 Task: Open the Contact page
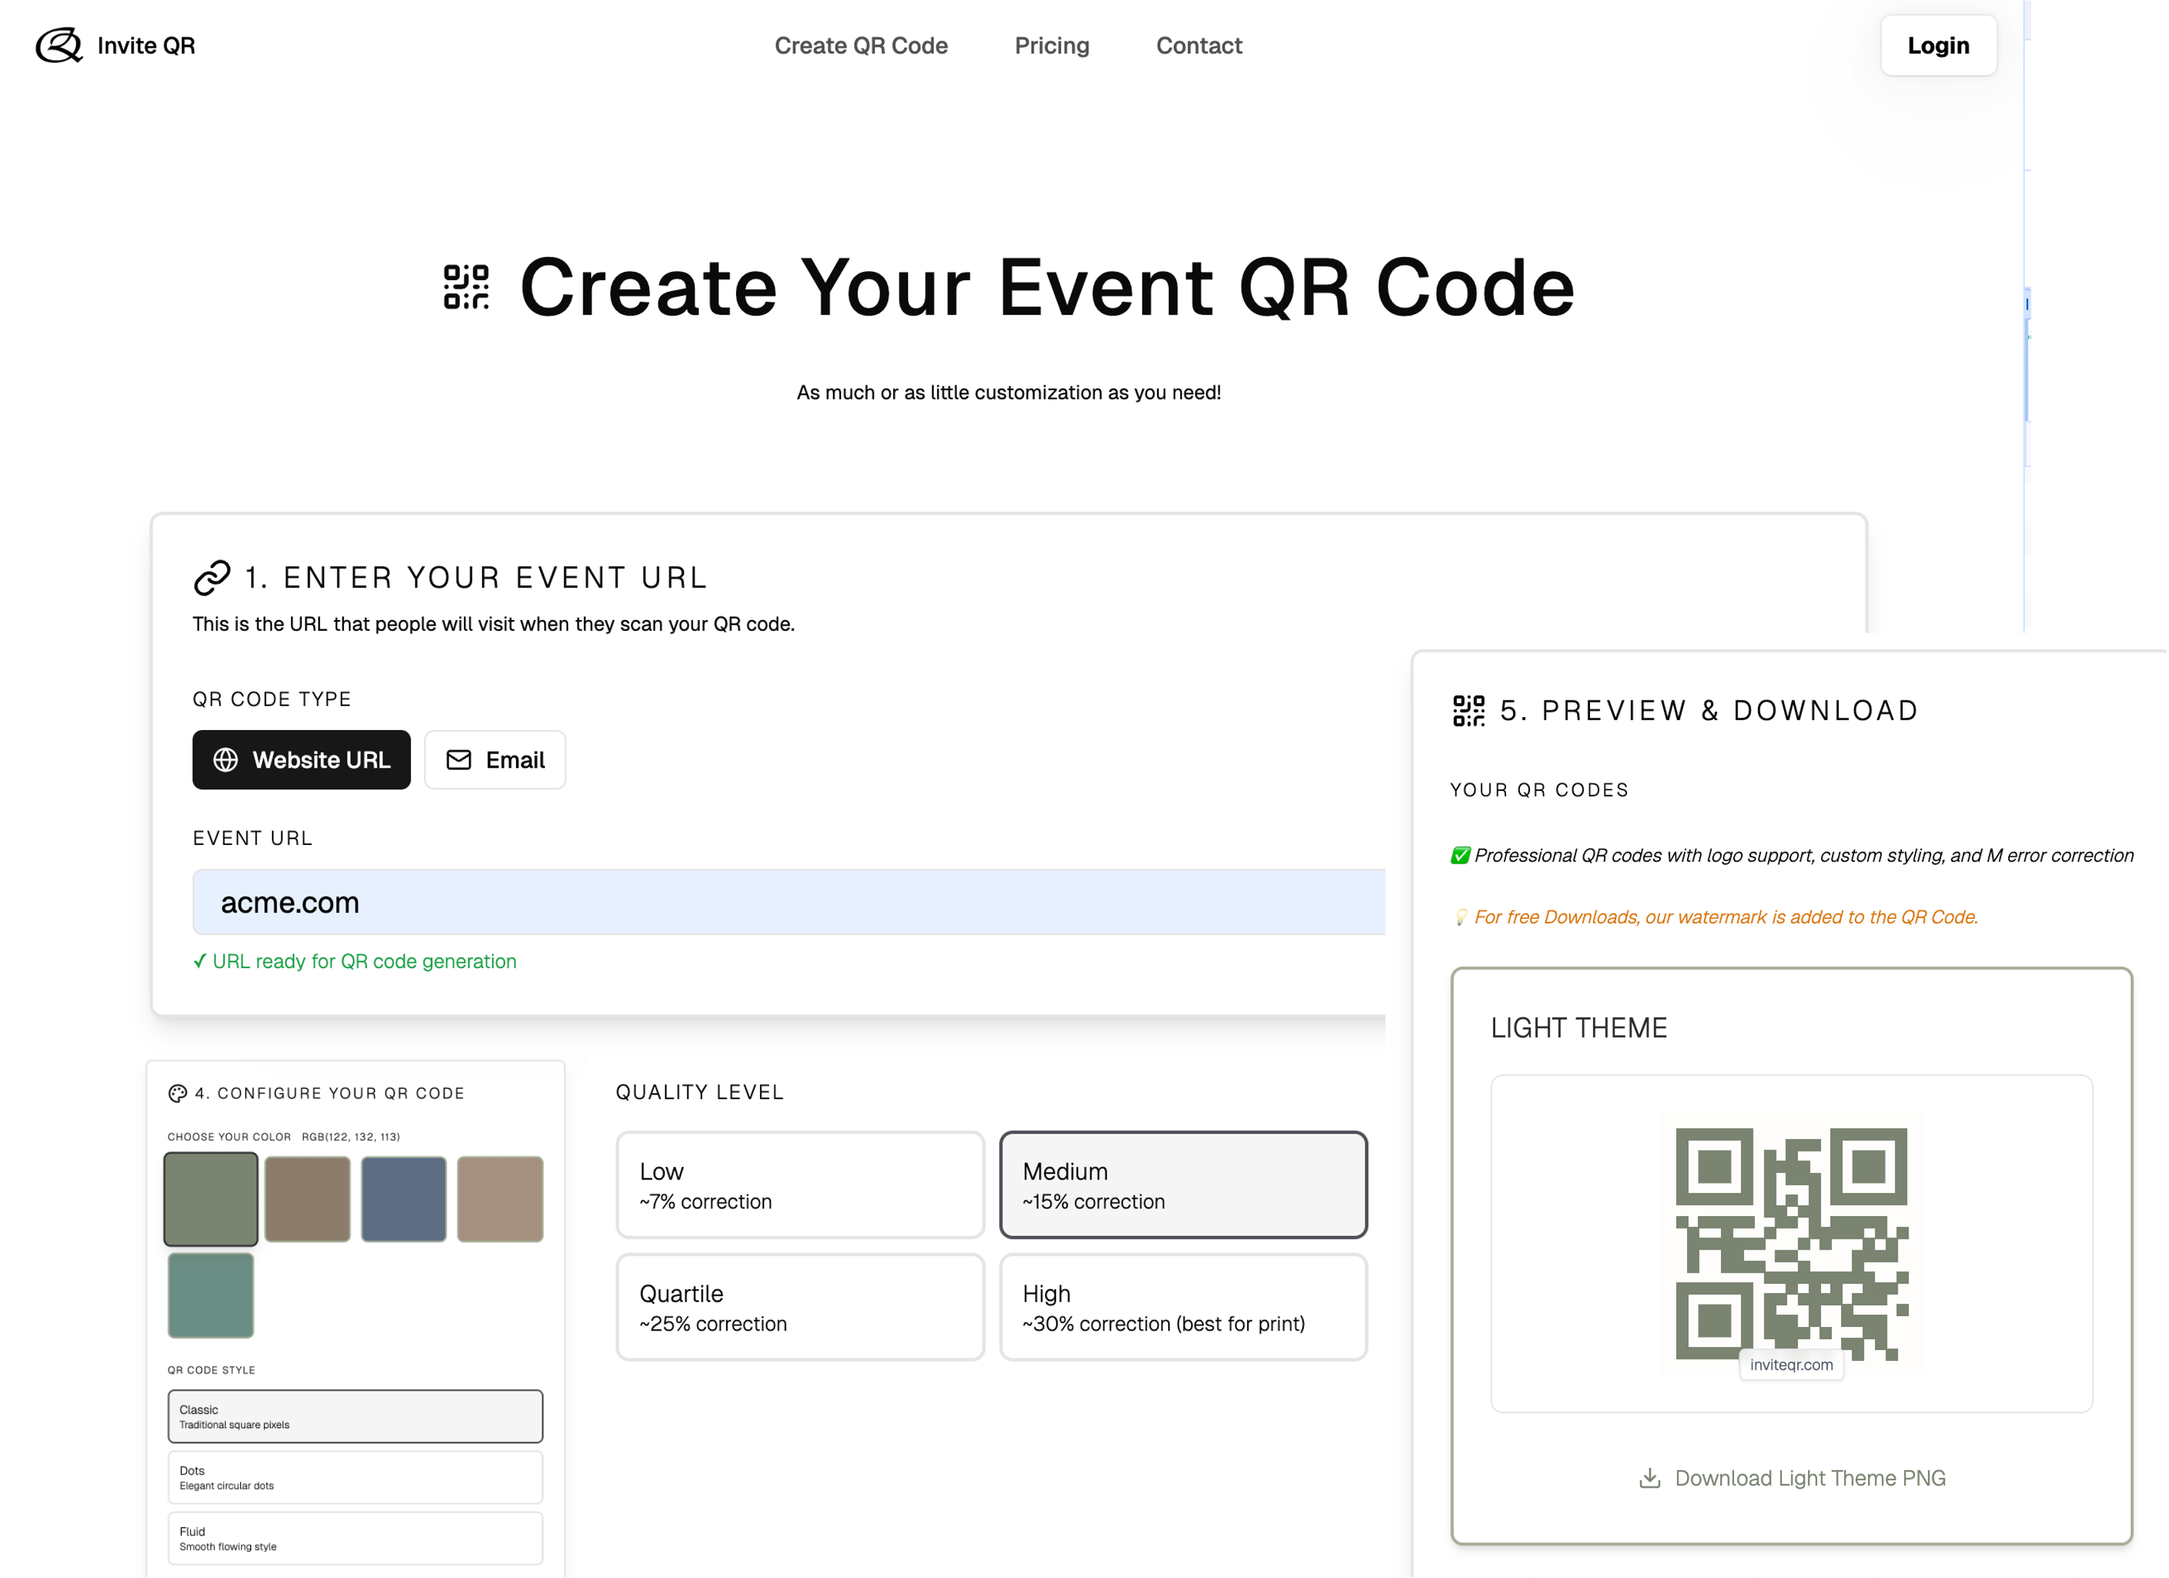1200,45
